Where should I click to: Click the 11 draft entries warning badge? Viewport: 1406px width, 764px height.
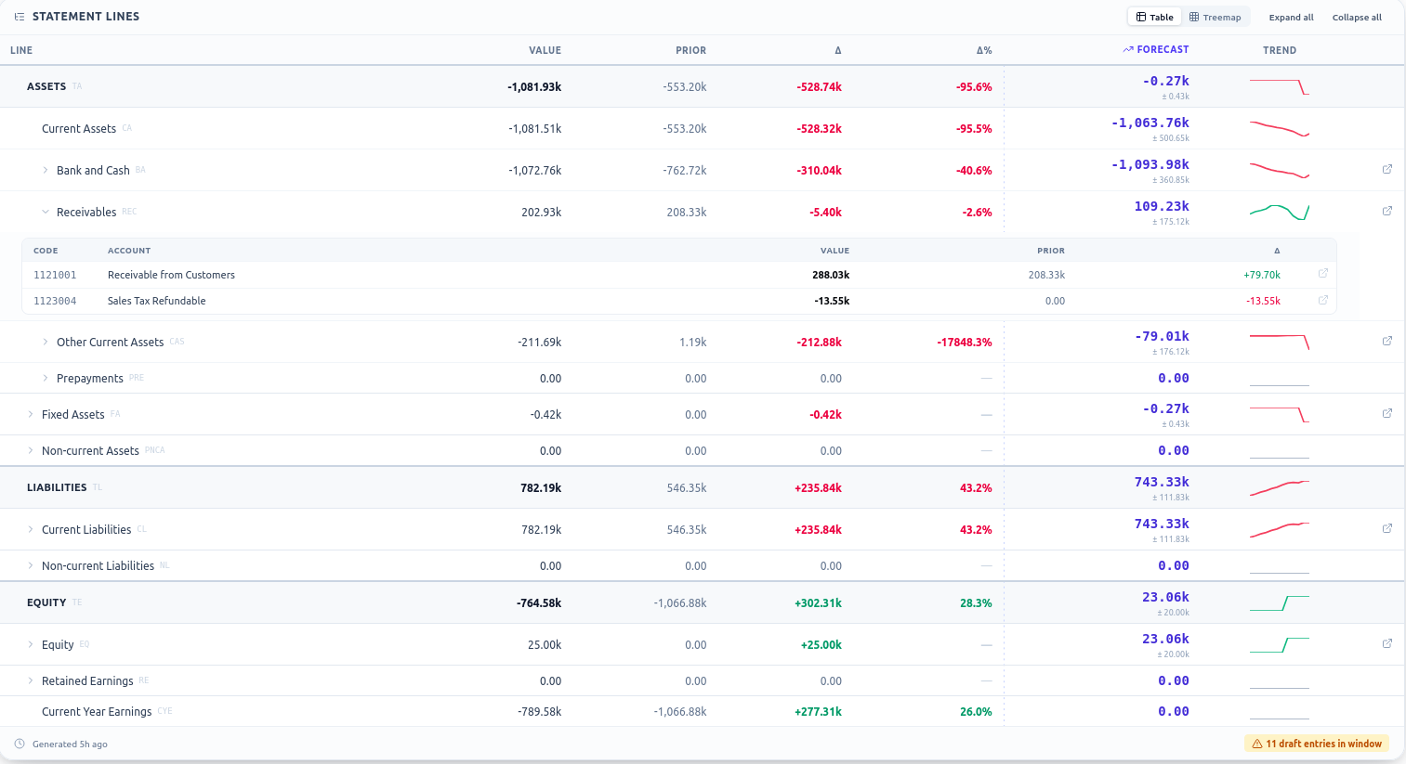click(1317, 744)
